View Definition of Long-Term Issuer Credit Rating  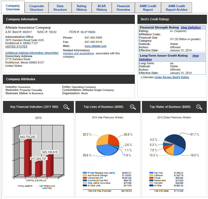pyautogui.click(x=196, y=56)
